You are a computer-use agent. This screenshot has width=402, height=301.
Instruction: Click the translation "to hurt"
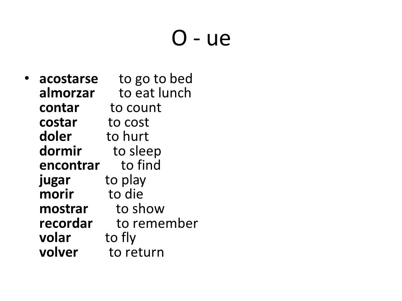127,136
